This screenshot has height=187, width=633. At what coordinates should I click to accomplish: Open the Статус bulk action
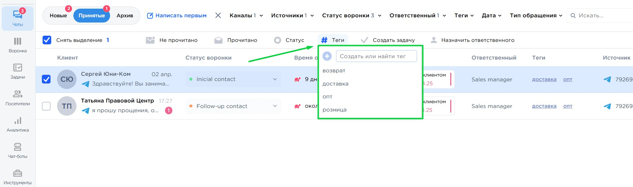[289, 40]
